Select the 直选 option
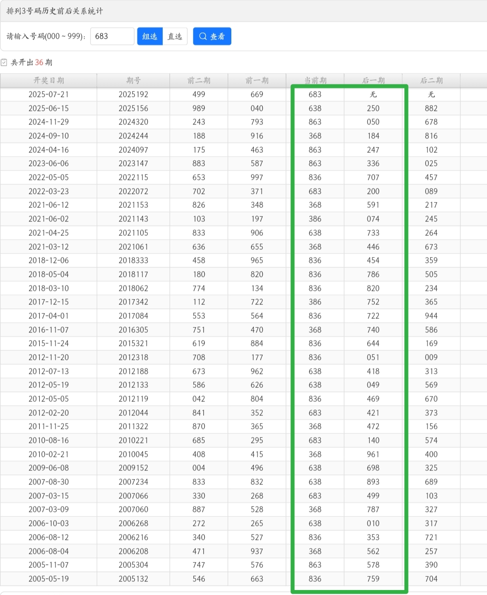 175,37
